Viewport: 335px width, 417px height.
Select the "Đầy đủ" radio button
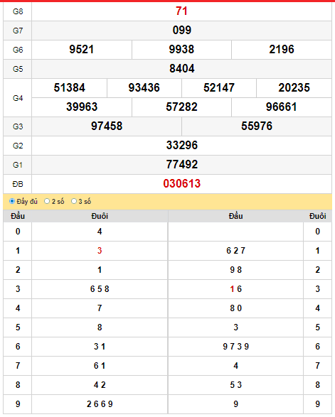point(11,201)
